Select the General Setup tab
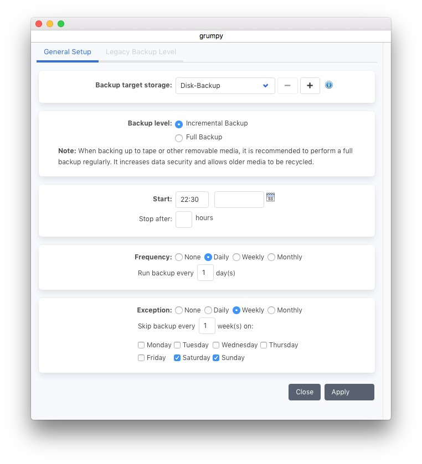The image size is (422, 464). (68, 52)
